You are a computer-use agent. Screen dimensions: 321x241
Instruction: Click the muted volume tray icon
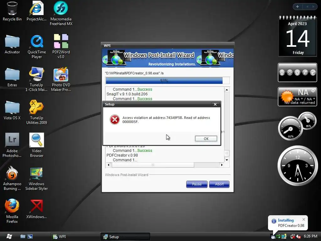tap(298, 237)
